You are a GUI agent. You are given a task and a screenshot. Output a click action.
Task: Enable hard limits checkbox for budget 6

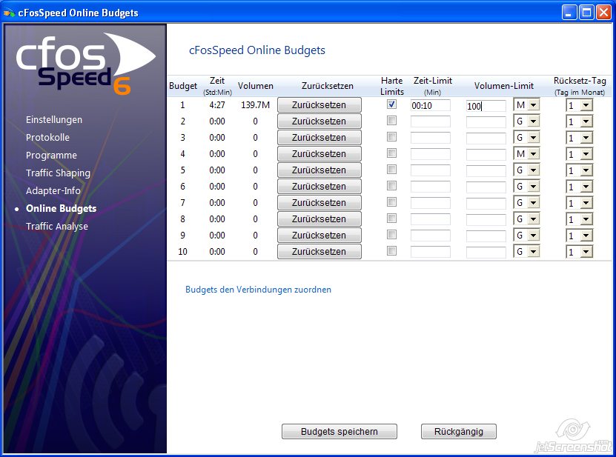click(391, 186)
